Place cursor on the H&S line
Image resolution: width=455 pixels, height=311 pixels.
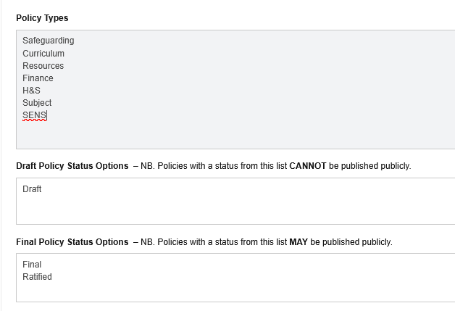31,91
